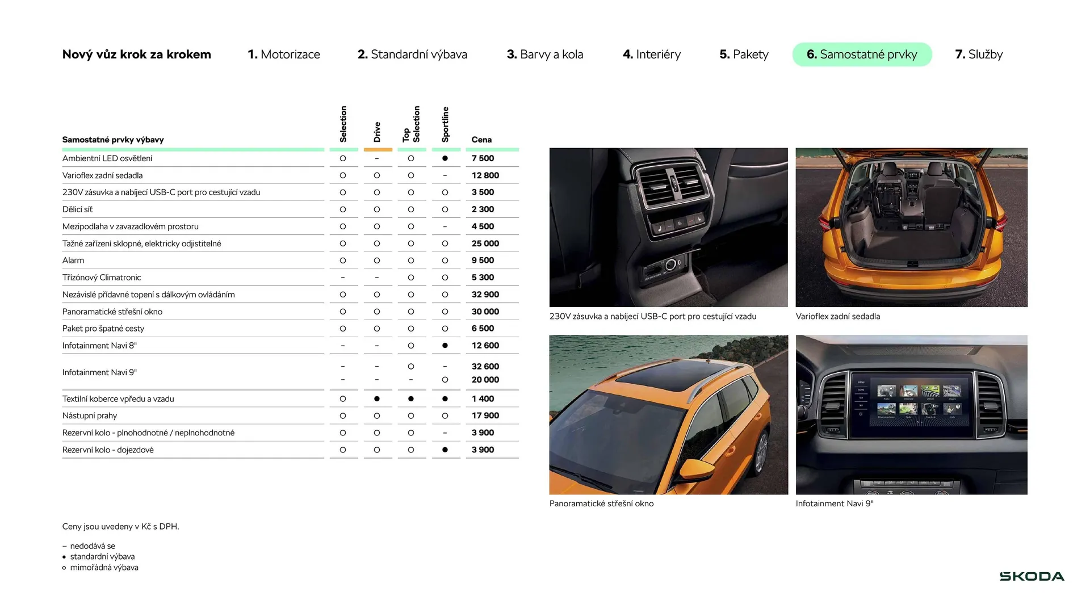
Task: Click Sportline filled dot in Infotainment Navi 8" row
Action: [445, 346]
